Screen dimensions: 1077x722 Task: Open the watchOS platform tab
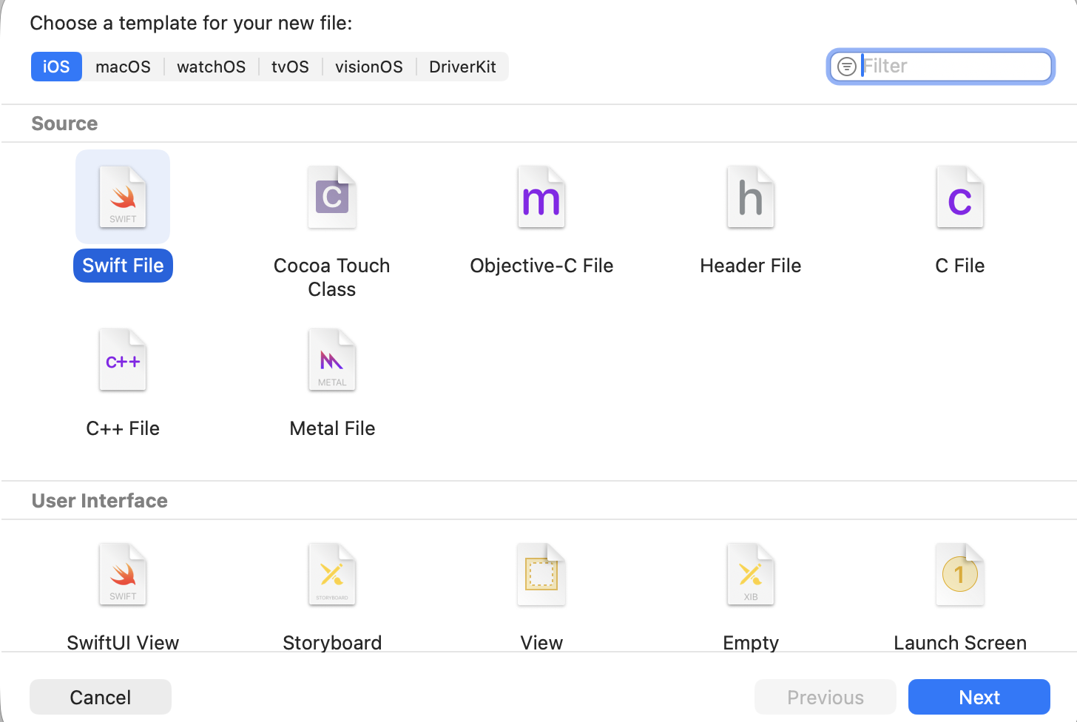click(212, 67)
